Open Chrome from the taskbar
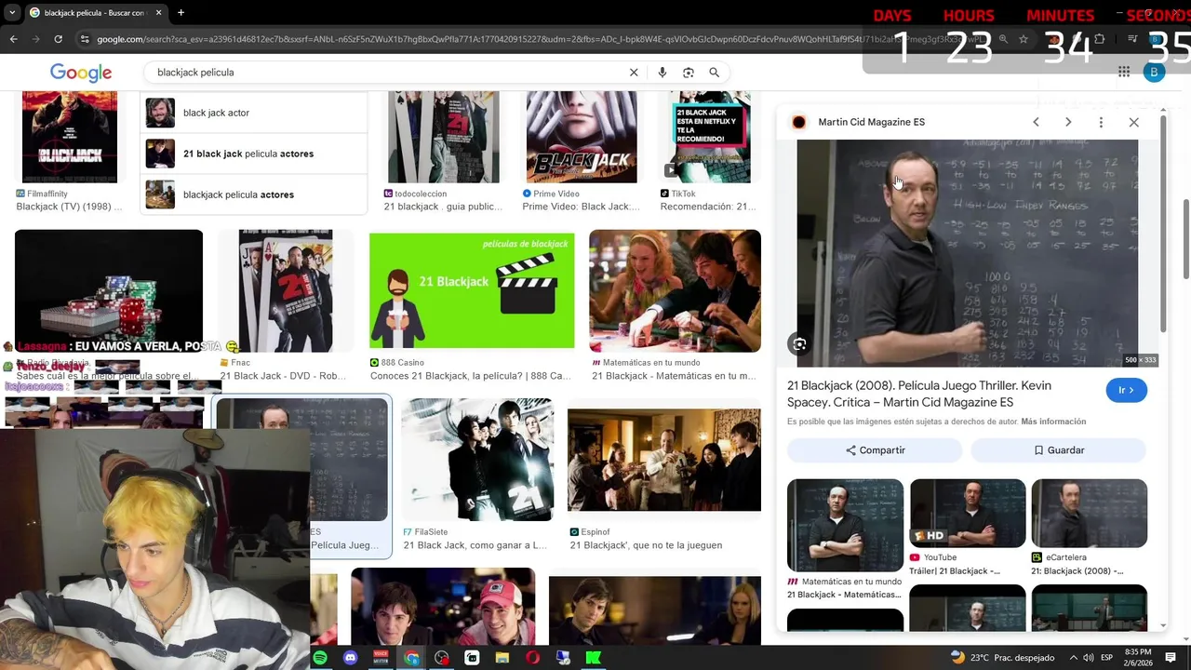Viewport: 1191px width, 670px height. tap(411, 658)
